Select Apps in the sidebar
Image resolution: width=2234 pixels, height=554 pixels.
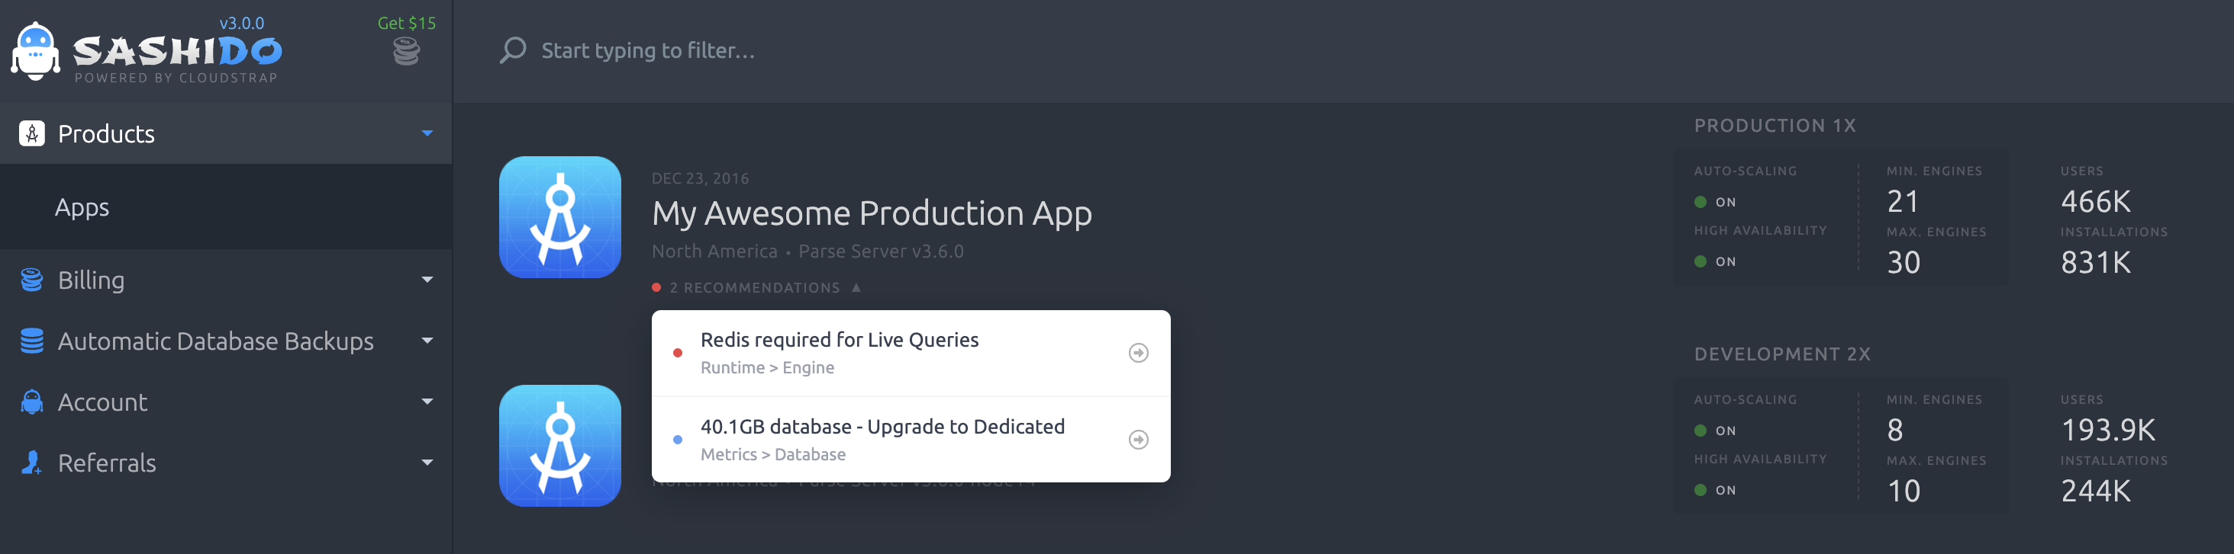click(x=82, y=208)
